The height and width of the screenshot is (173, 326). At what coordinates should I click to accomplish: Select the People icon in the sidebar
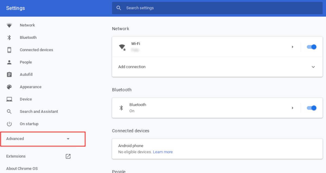(9, 62)
